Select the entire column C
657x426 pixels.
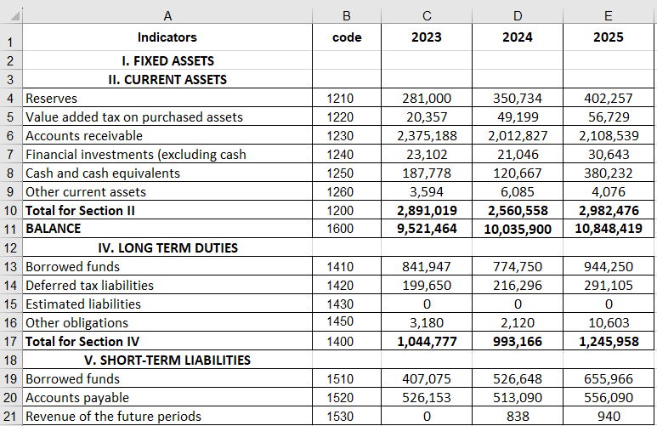[426, 14]
